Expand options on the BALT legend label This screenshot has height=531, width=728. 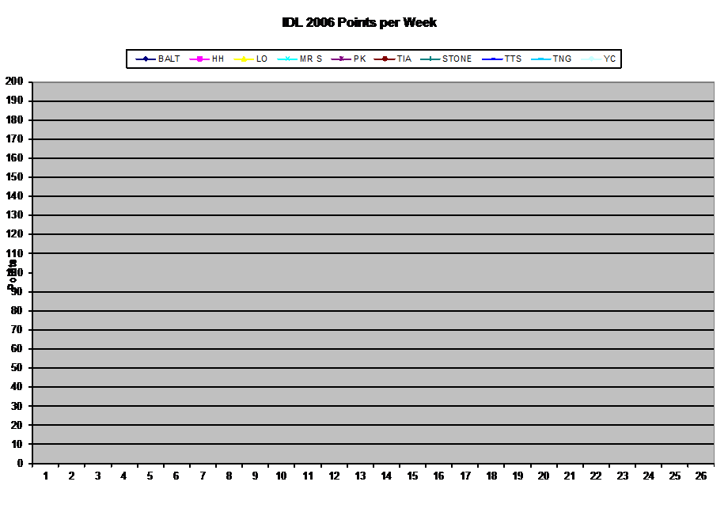(x=169, y=58)
